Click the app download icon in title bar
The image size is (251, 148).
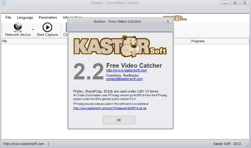click(x=3, y=3)
